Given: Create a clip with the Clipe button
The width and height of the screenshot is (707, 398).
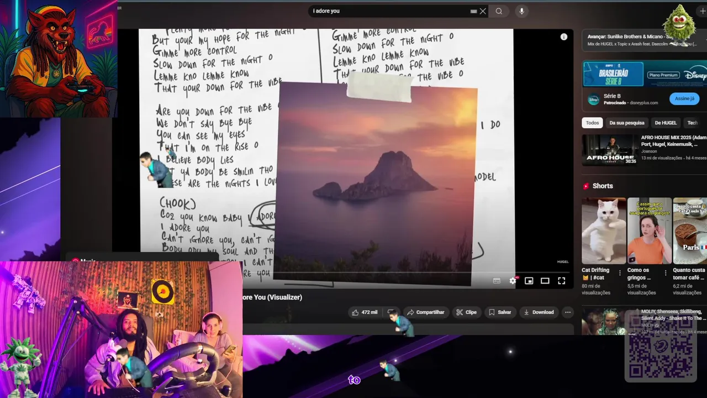Looking at the screenshot, I should 466,312.
